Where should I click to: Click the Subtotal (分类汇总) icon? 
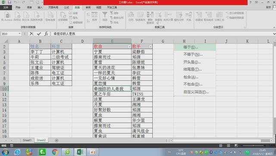pyautogui.click(x=219, y=16)
